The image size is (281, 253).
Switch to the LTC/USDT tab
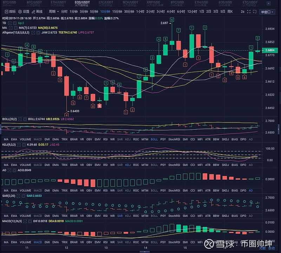106,4
